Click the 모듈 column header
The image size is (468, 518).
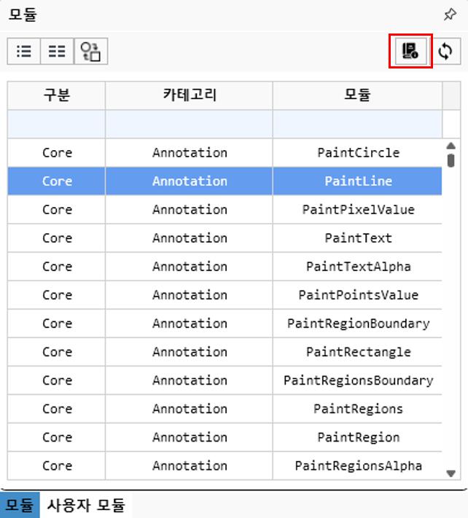click(x=357, y=95)
